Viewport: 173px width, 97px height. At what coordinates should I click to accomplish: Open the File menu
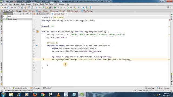(x=2, y=4)
